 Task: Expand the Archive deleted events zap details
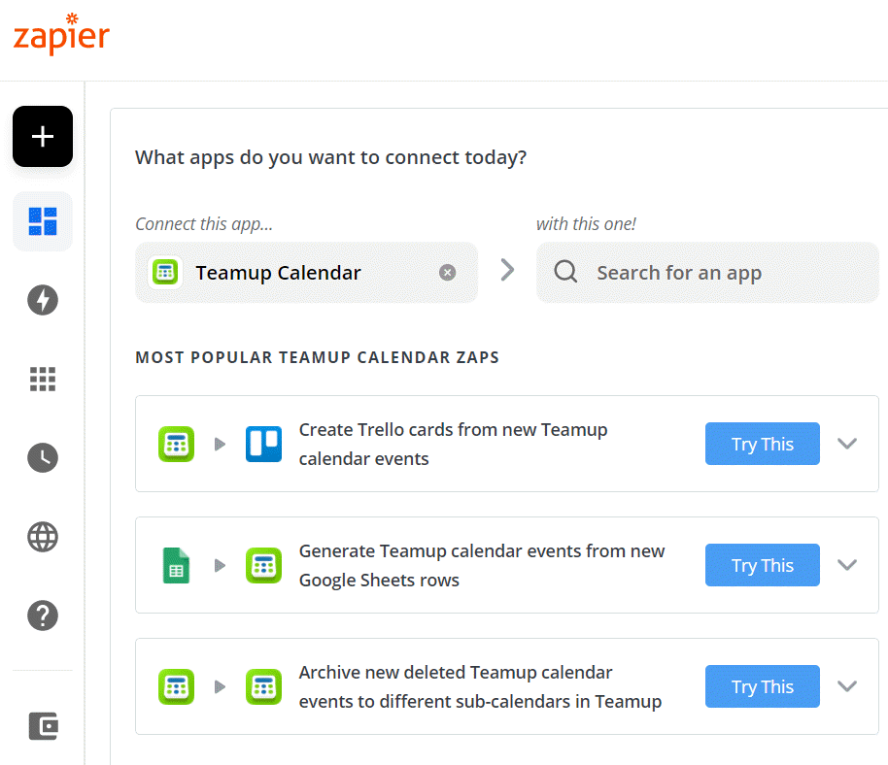click(847, 686)
